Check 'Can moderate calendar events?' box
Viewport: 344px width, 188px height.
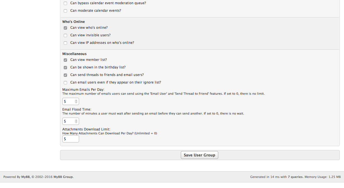65,11
